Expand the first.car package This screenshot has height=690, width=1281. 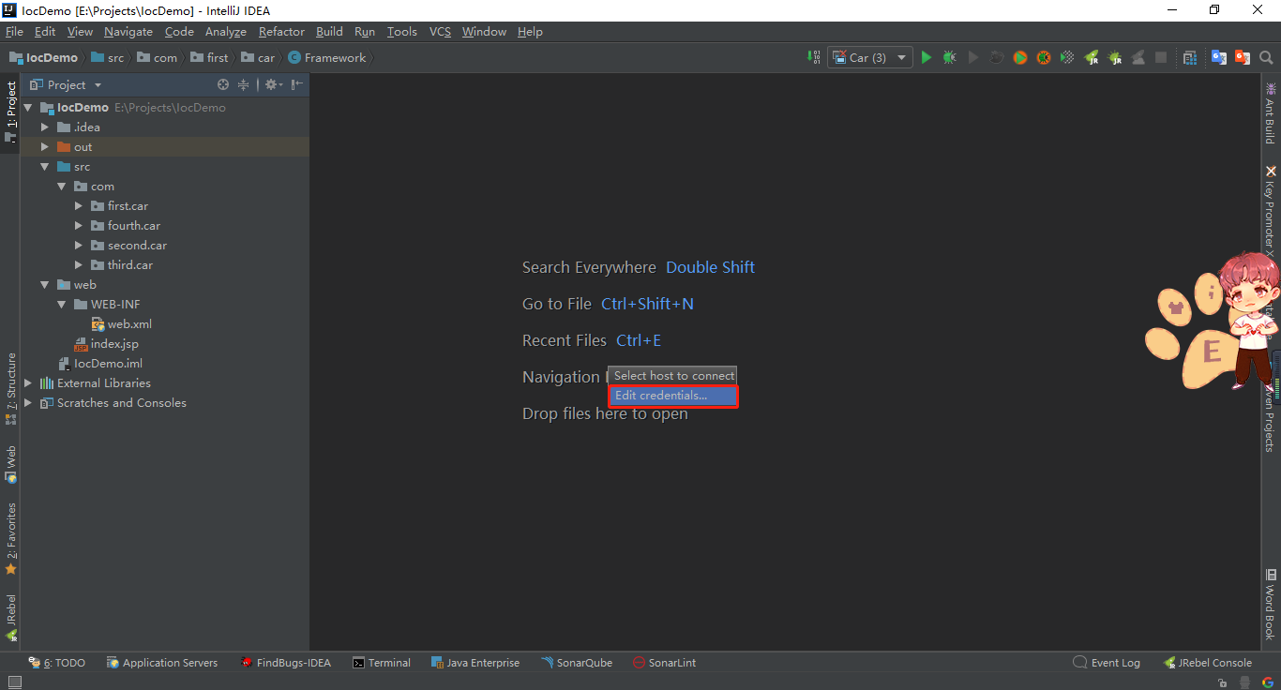[79, 206]
